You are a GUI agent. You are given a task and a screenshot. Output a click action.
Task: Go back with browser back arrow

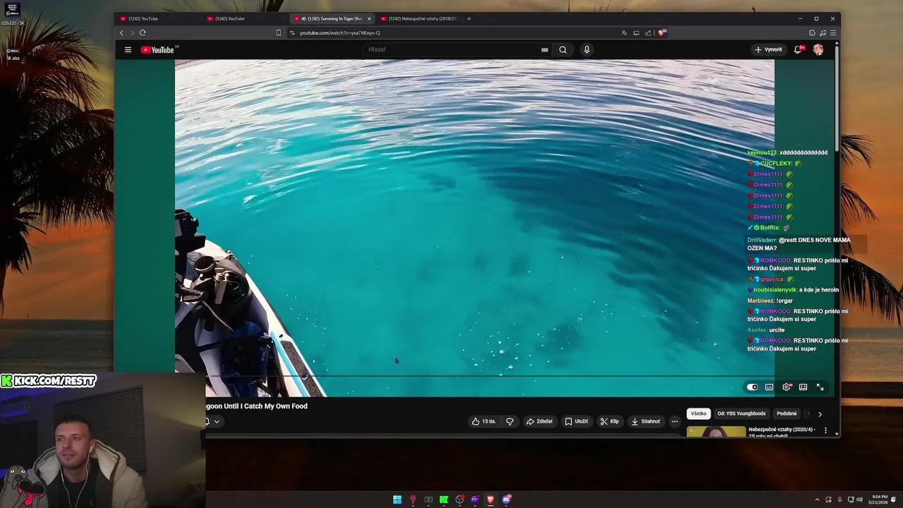[121, 32]
